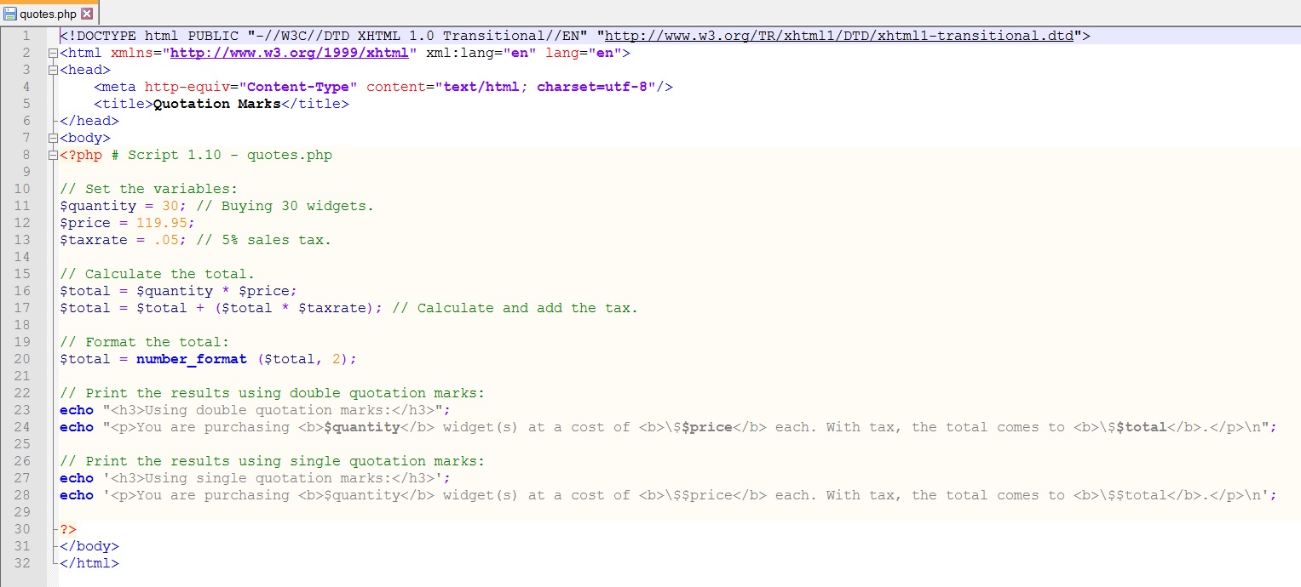The height and width of the screenshot is (587, 1301).
Task: Click the bold $price inside the line 24 string
Action: point(707,427)
